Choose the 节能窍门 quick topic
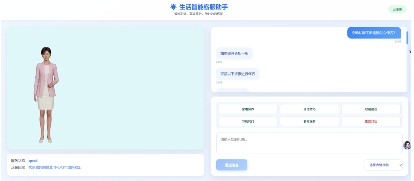The width and height of the screenshot is (414, 181). [x=248, y=121]
